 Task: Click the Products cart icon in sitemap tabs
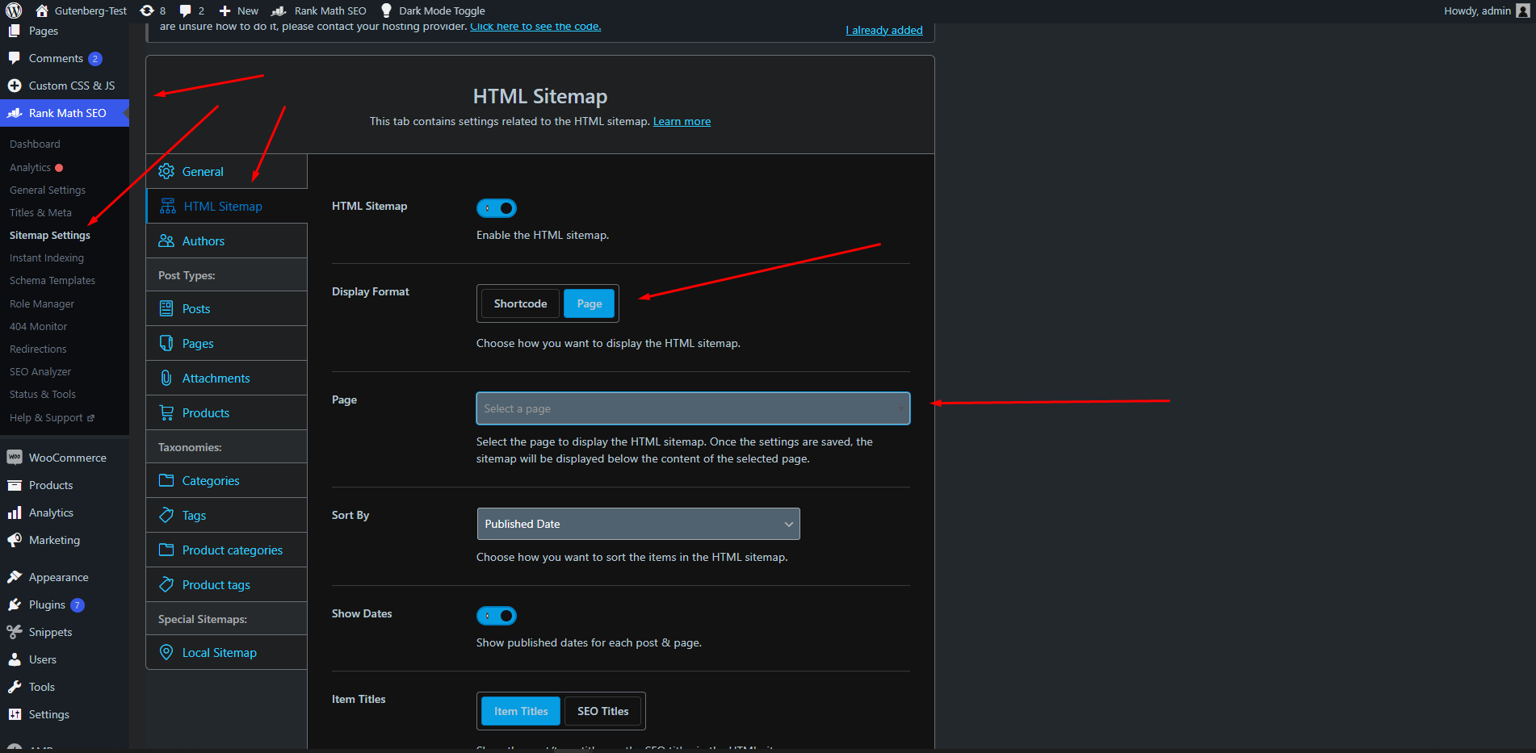(166, 412)
